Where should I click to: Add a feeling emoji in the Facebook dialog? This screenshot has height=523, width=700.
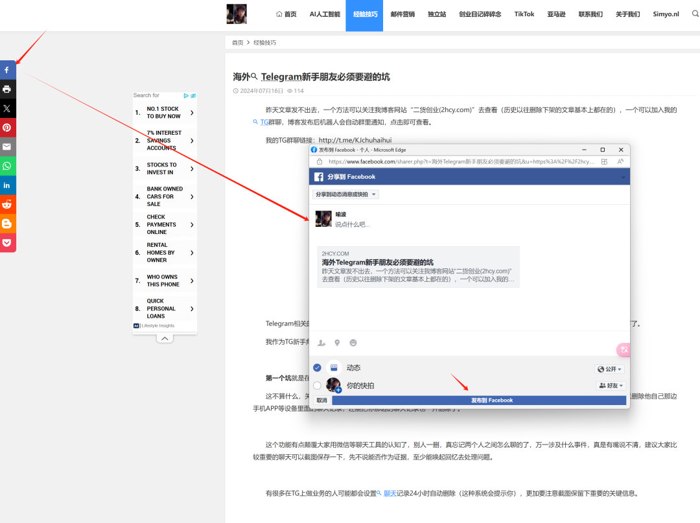click(353, 343)
